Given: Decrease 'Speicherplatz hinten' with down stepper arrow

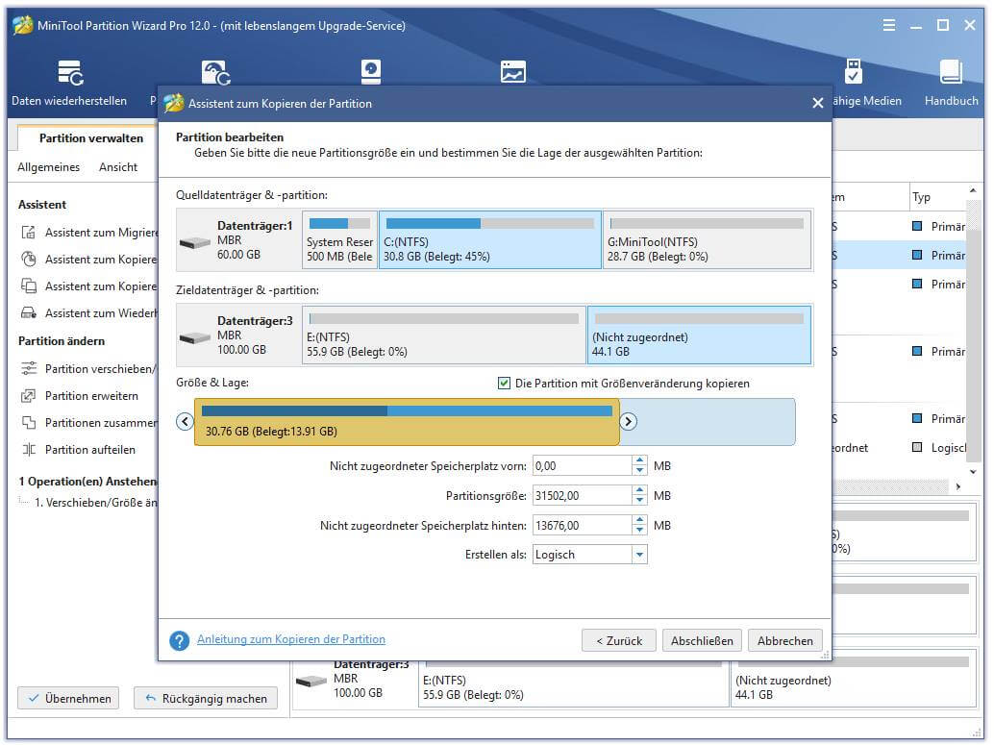Looking at the screenshot, I should pyautogui.click(x=640, y=531).
